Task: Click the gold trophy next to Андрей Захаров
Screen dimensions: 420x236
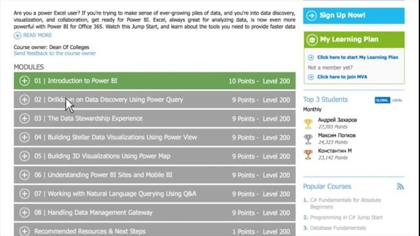Action: point(308,124)
